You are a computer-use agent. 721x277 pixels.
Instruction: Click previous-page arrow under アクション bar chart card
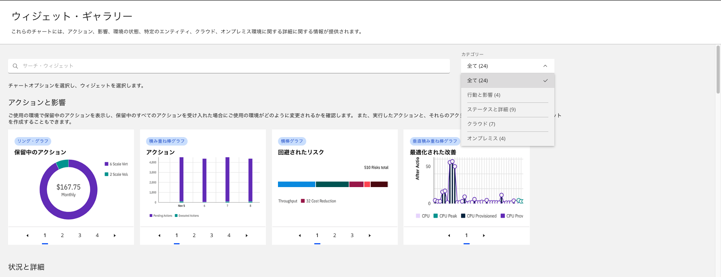coord(159,235)
